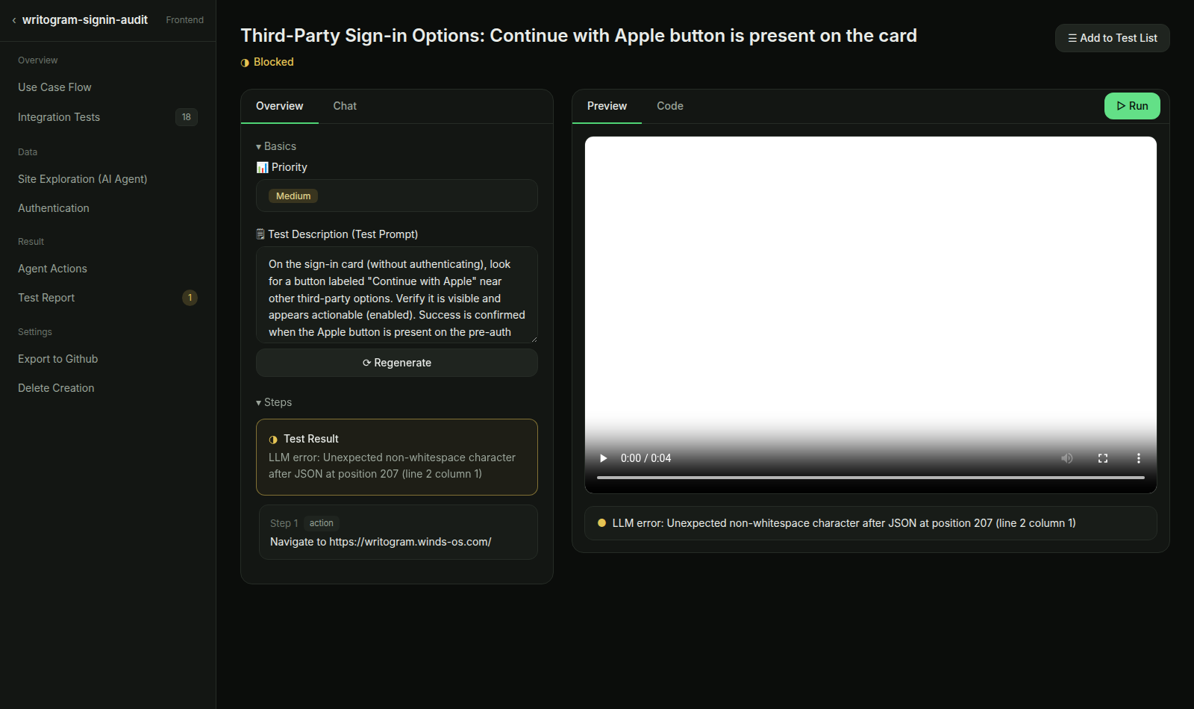Screen dimensions: 1194x709
Task: Click the Medium priority badge
Action: coord(293,196)
